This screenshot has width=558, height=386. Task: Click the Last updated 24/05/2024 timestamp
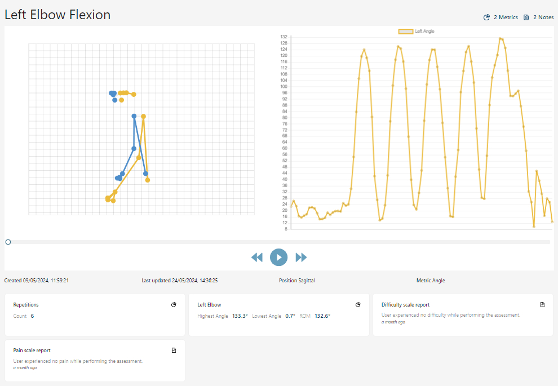click(180, 280)
